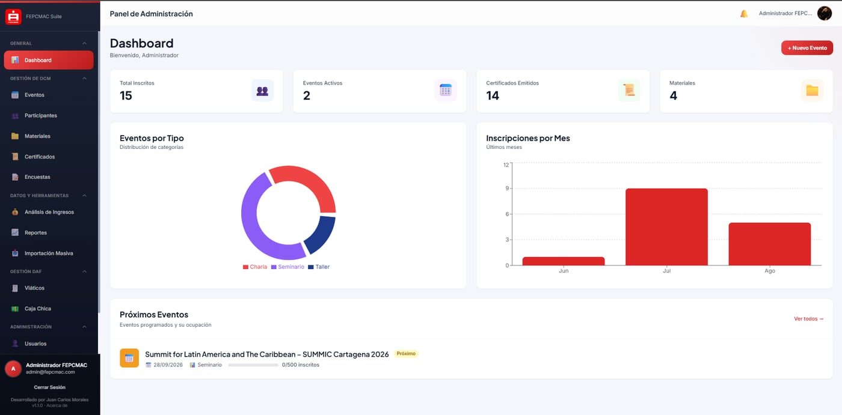
Task: Collapse the GESTIÓN DAF section
Action: [84, 271]
